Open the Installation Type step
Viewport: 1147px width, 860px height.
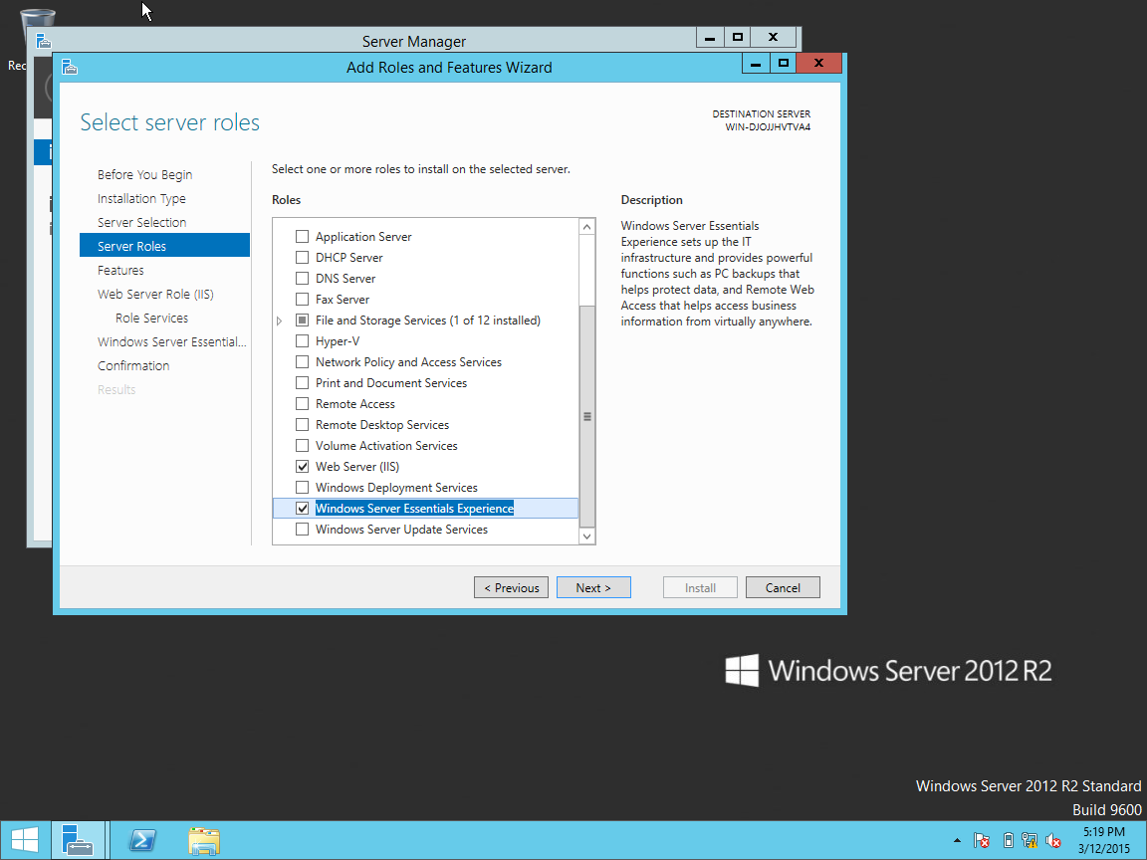coord(141,198)
